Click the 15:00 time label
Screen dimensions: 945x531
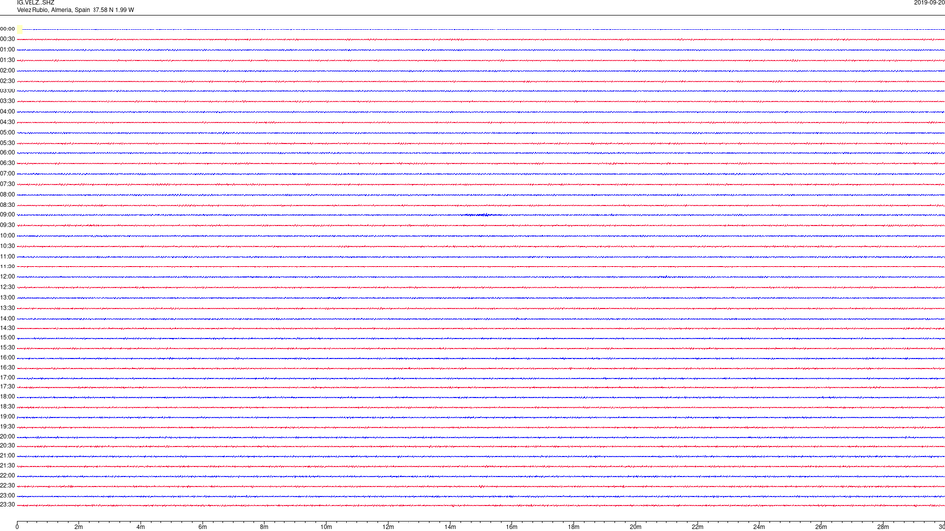pos(7,338)
